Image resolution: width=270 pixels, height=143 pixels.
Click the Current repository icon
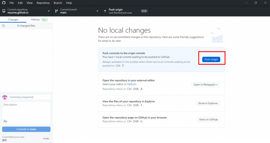click(x=4, y=11)
